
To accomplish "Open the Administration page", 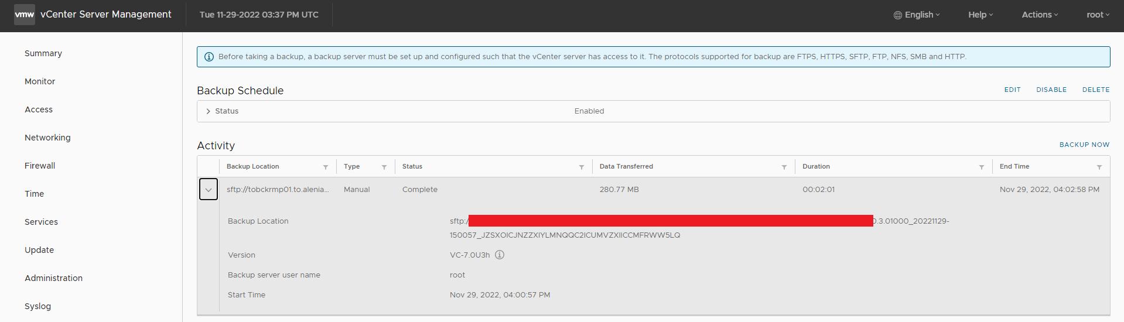I will pyautogui.click(x=53, y=278).
